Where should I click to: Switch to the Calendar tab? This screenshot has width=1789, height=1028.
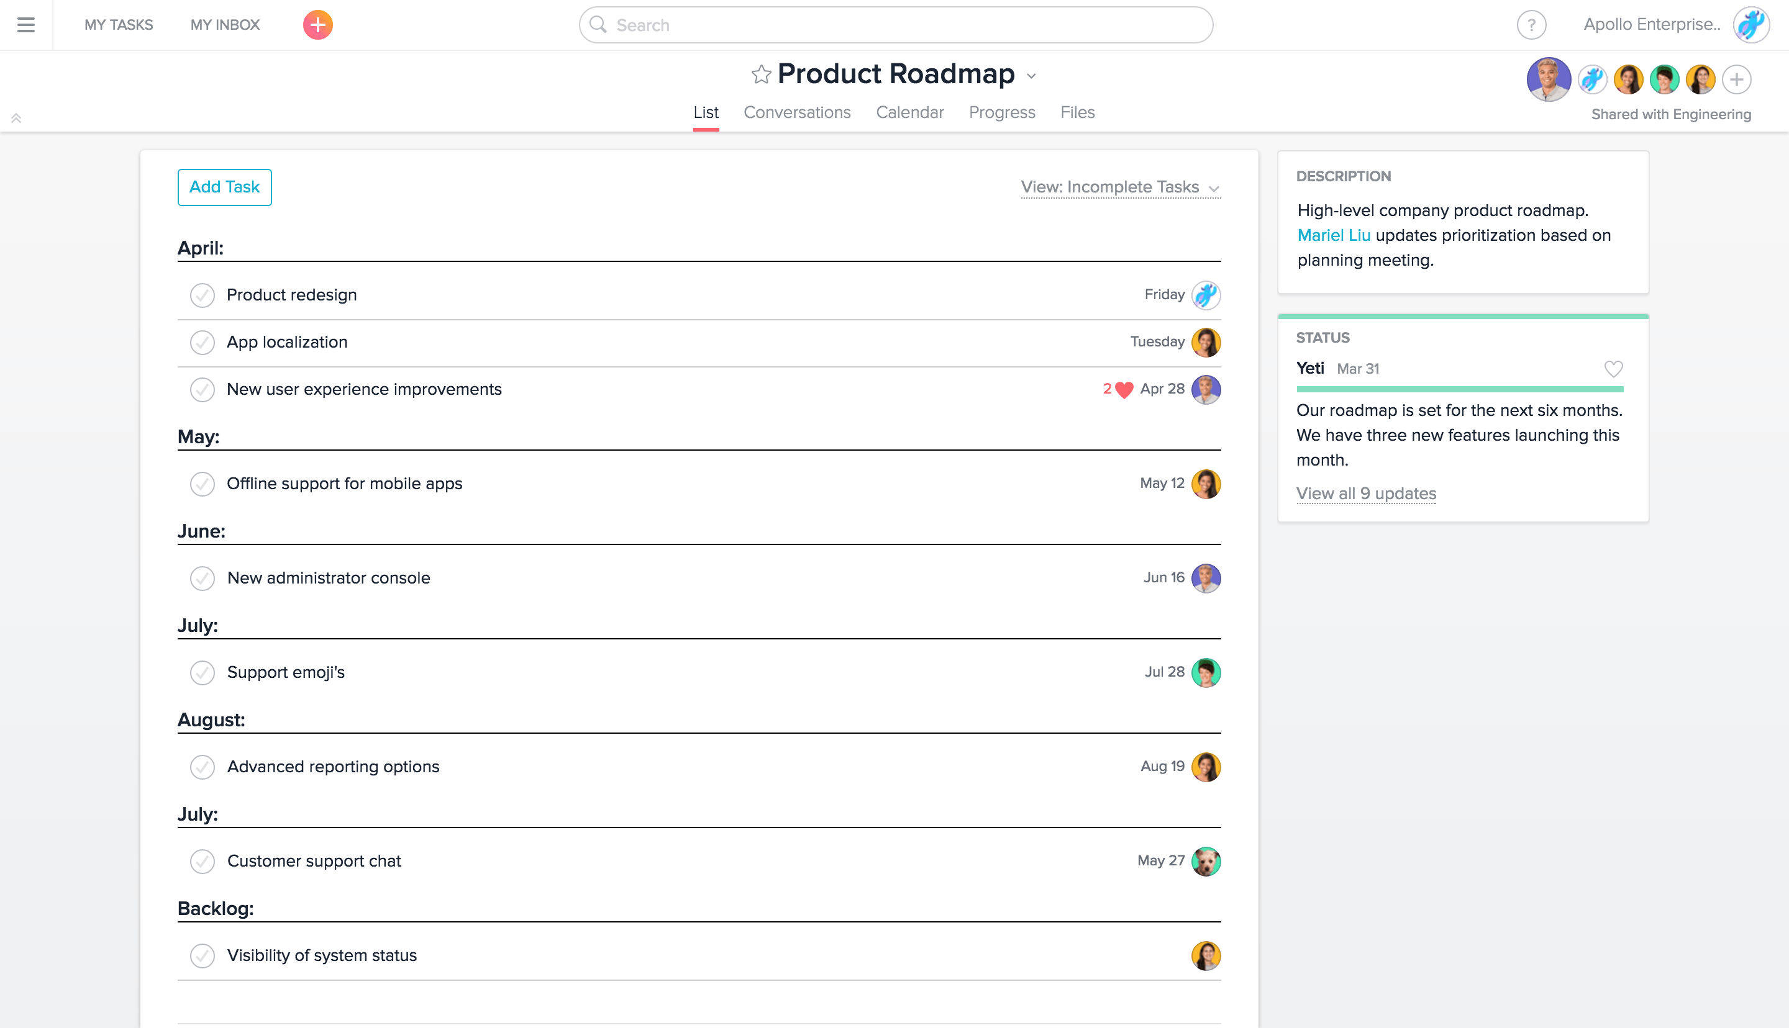click(x=909, y=112)
